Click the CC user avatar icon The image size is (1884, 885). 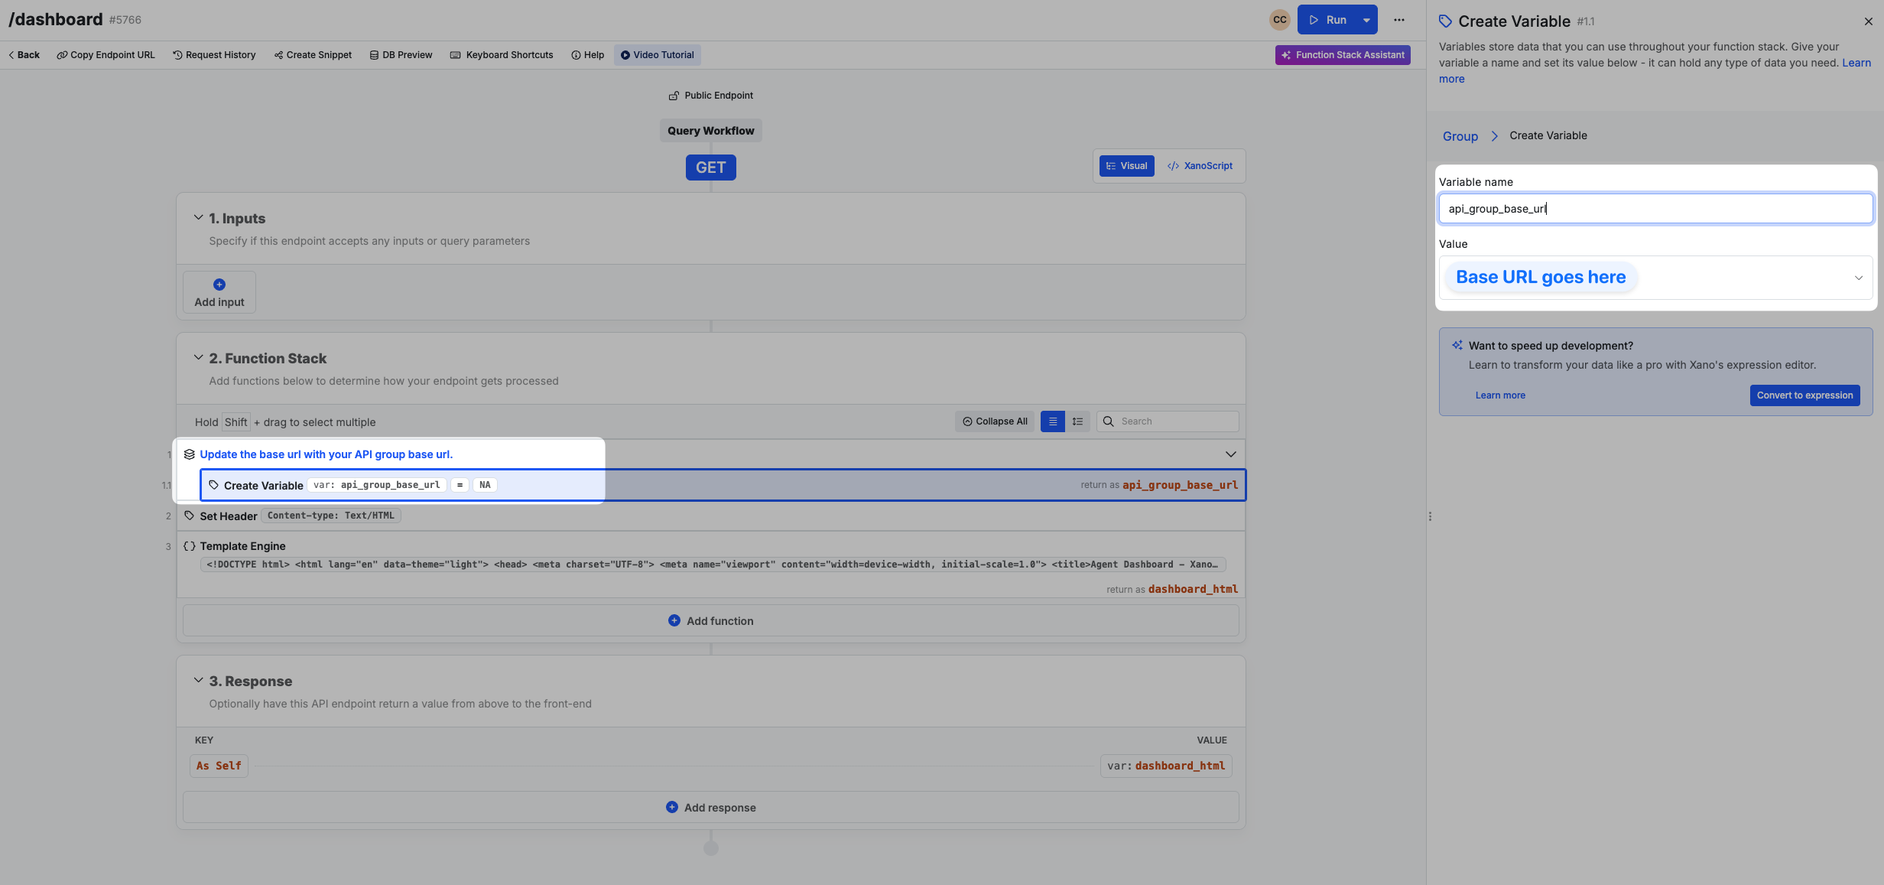[x=1279, y=20]
